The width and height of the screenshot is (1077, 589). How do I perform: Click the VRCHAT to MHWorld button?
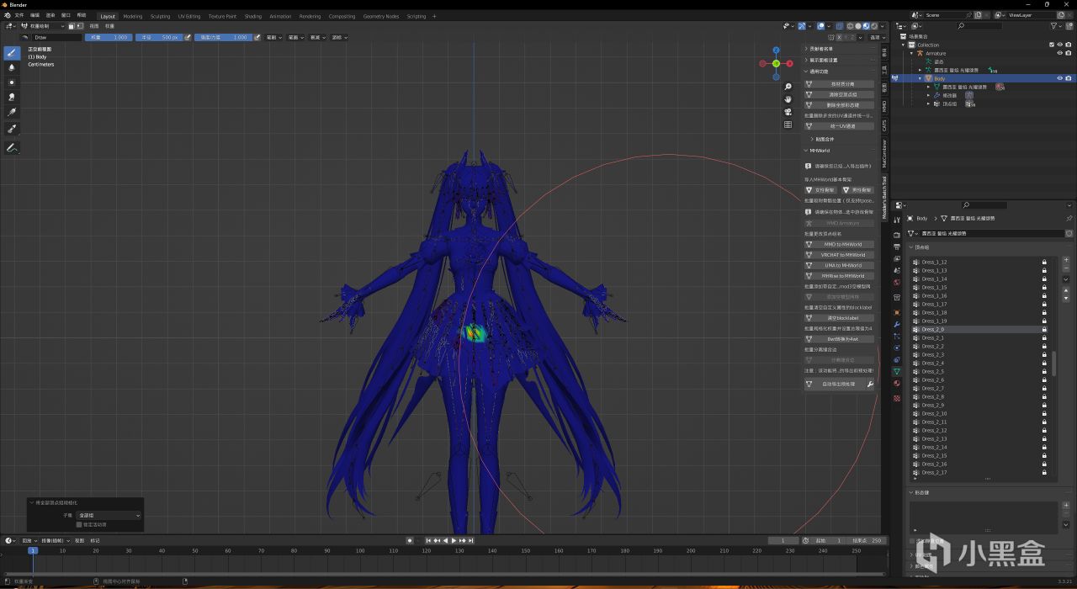pos(841,255)
